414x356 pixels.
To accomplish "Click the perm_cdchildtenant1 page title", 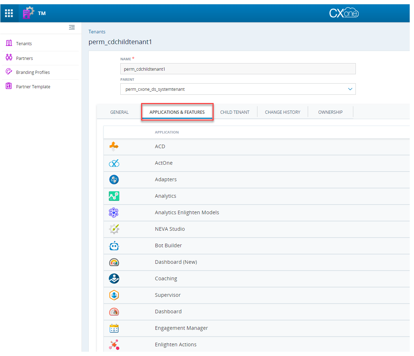I will click(120, 42).
